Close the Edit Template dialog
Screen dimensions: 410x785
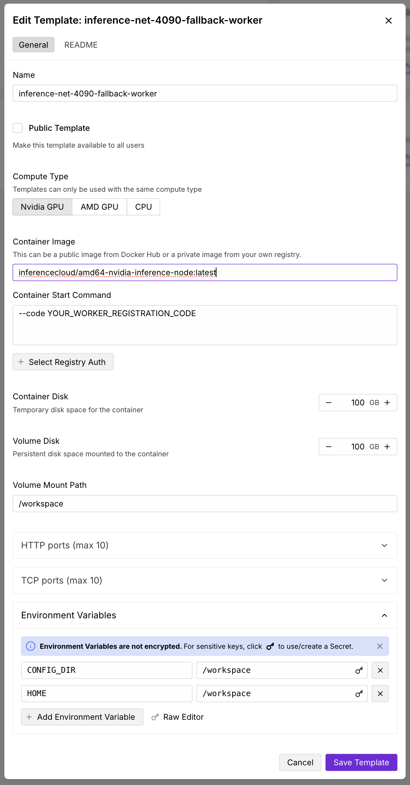[388, 21]
